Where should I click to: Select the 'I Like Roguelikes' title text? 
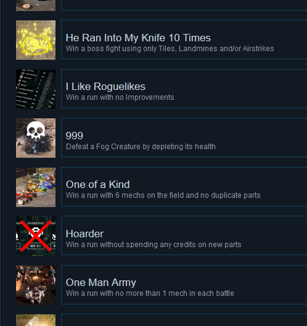[x=105, y=86]
